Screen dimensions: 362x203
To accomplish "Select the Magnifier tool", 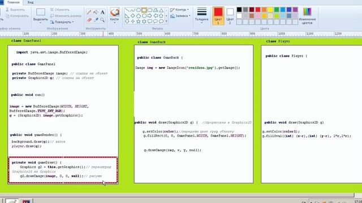I will (102, 20).
